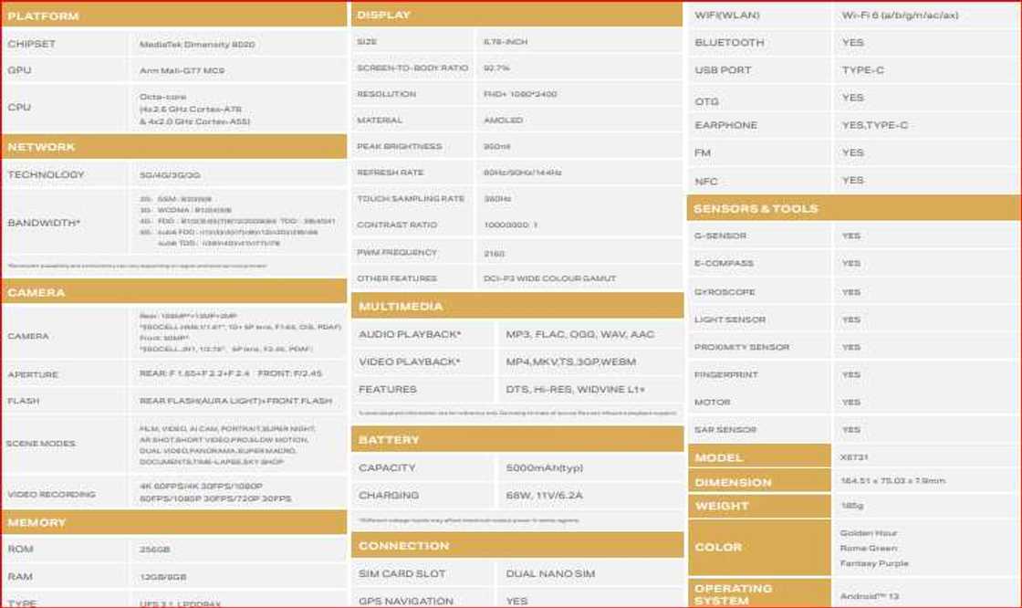Click the CONNECTION section header
1022x608 pixels.
coord(403,546)
